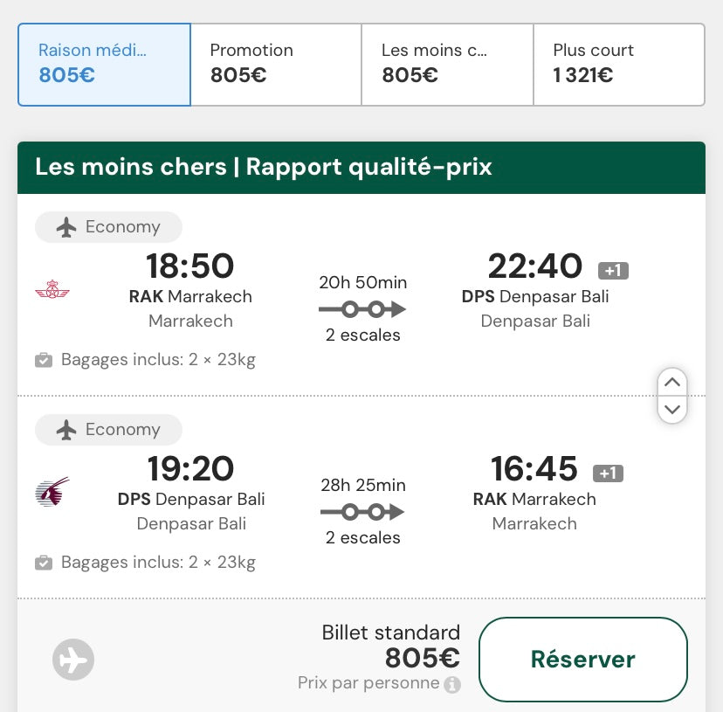Click the +1 day badge beside 16:45
The height and width of the screenshot is (712, 723).
(x=608, y=473)
